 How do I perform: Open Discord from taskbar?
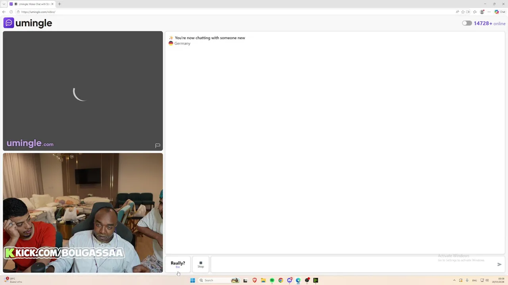point(289,280)
